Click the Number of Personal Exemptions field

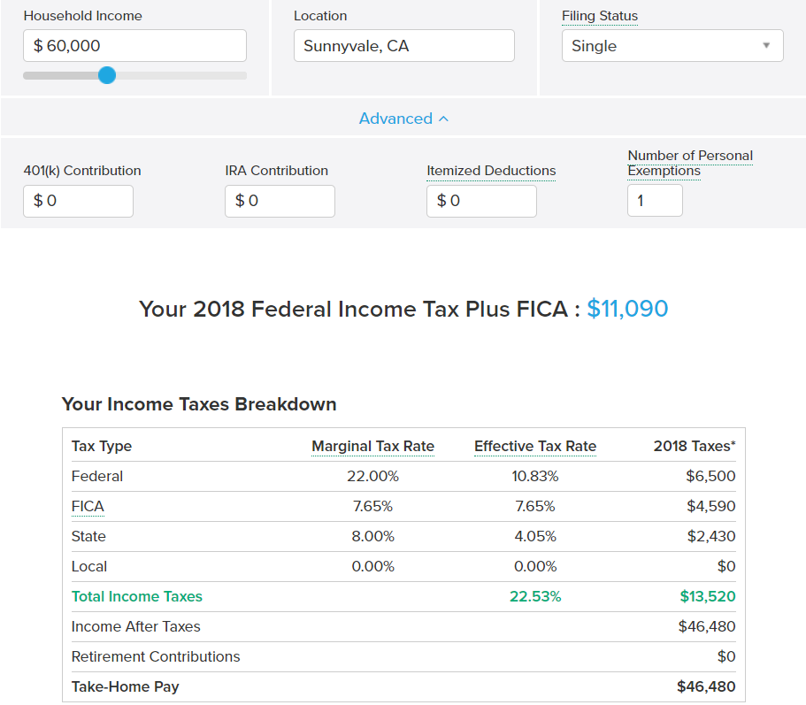tap(655, 201)
